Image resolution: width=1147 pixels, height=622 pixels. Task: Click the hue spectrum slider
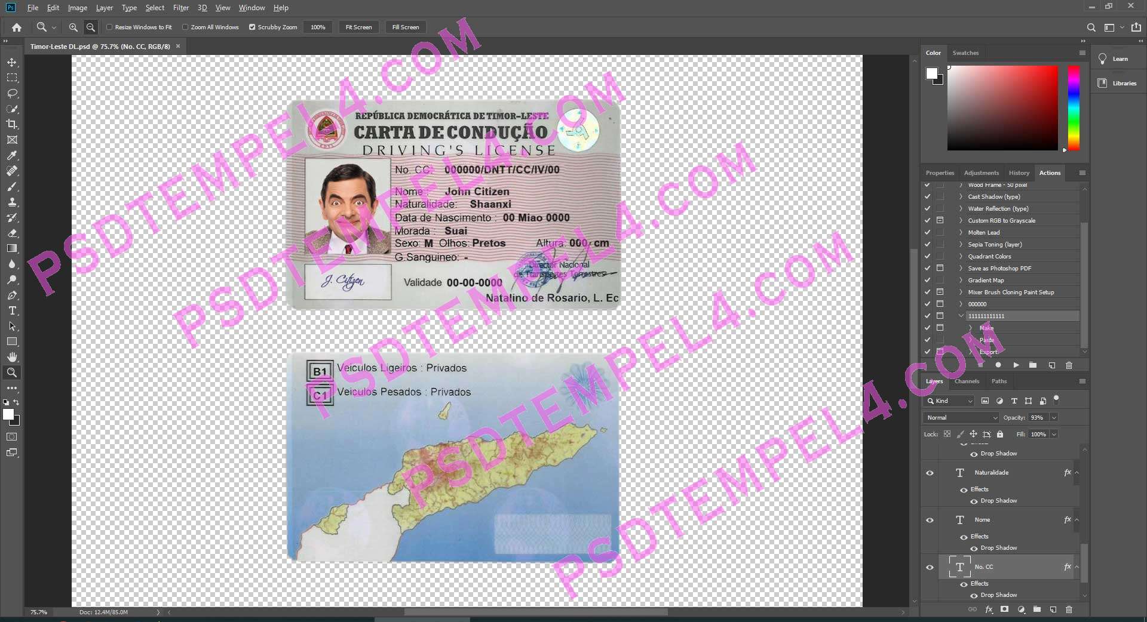pos(1074,107)
